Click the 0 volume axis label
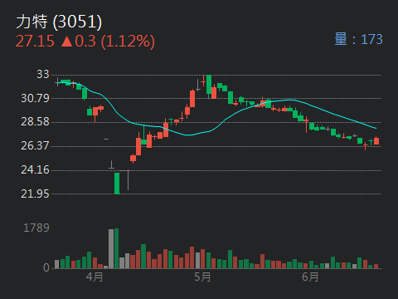398x299 pixels. point(46,267)
